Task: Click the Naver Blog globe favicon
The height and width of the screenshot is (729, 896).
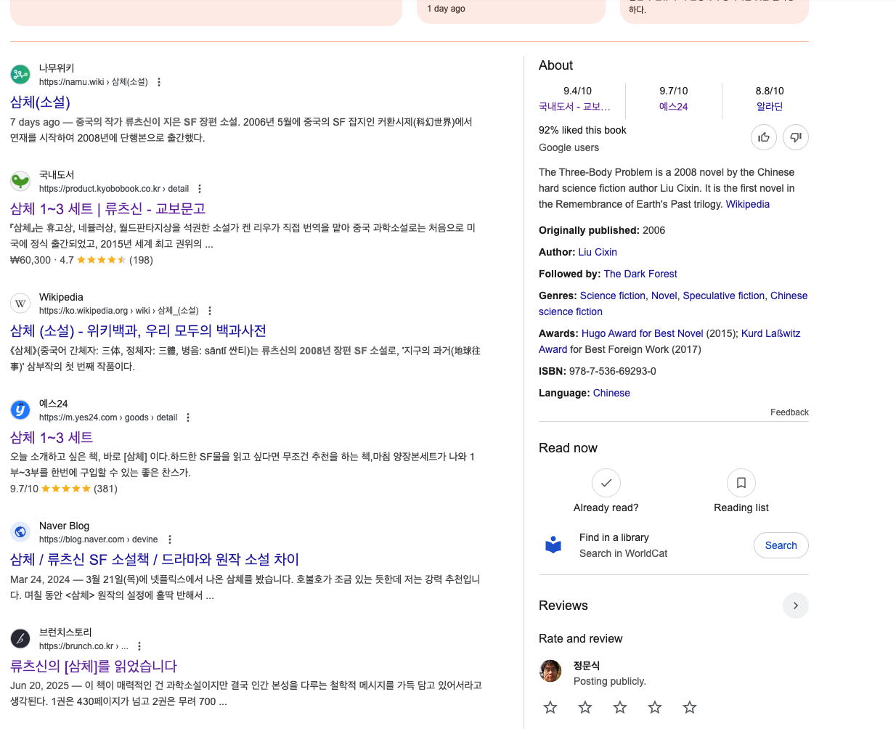Action: pos(20,532)
